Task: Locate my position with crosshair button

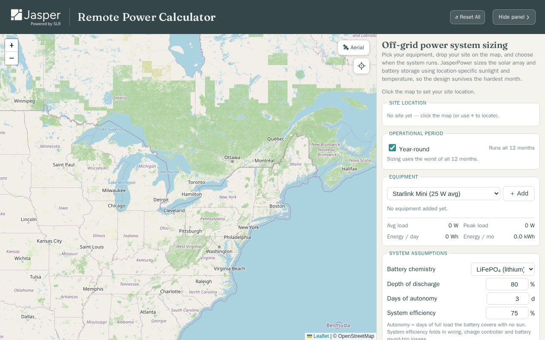Action: 361,66
